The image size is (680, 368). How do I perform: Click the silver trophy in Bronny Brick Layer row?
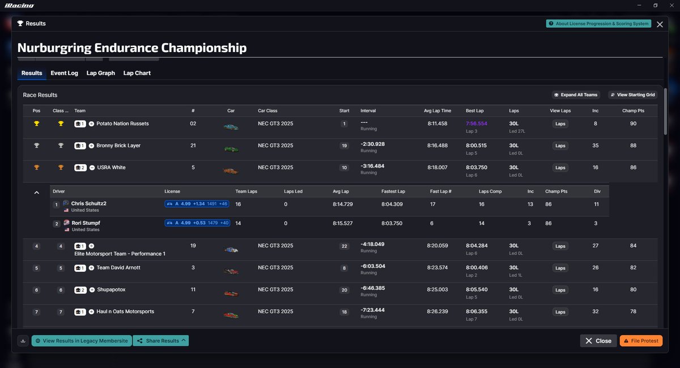pyautogui.click(x=37, y=146)
